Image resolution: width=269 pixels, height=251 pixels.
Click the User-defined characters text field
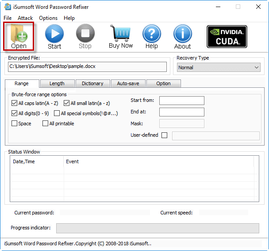click(216, 136)
